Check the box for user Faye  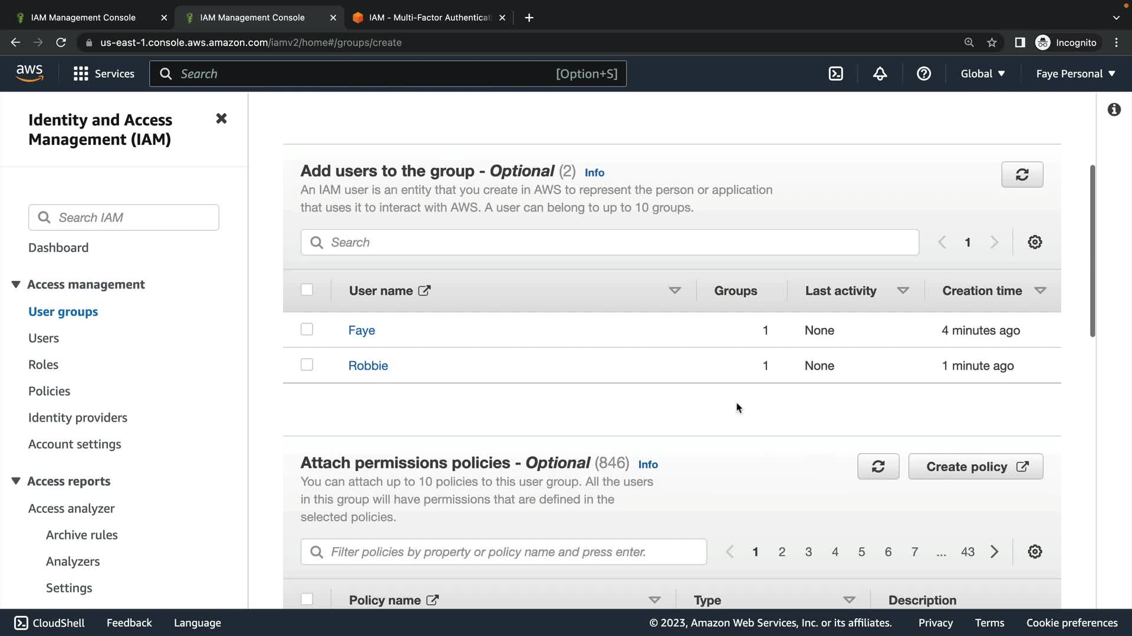coord(307,330)
